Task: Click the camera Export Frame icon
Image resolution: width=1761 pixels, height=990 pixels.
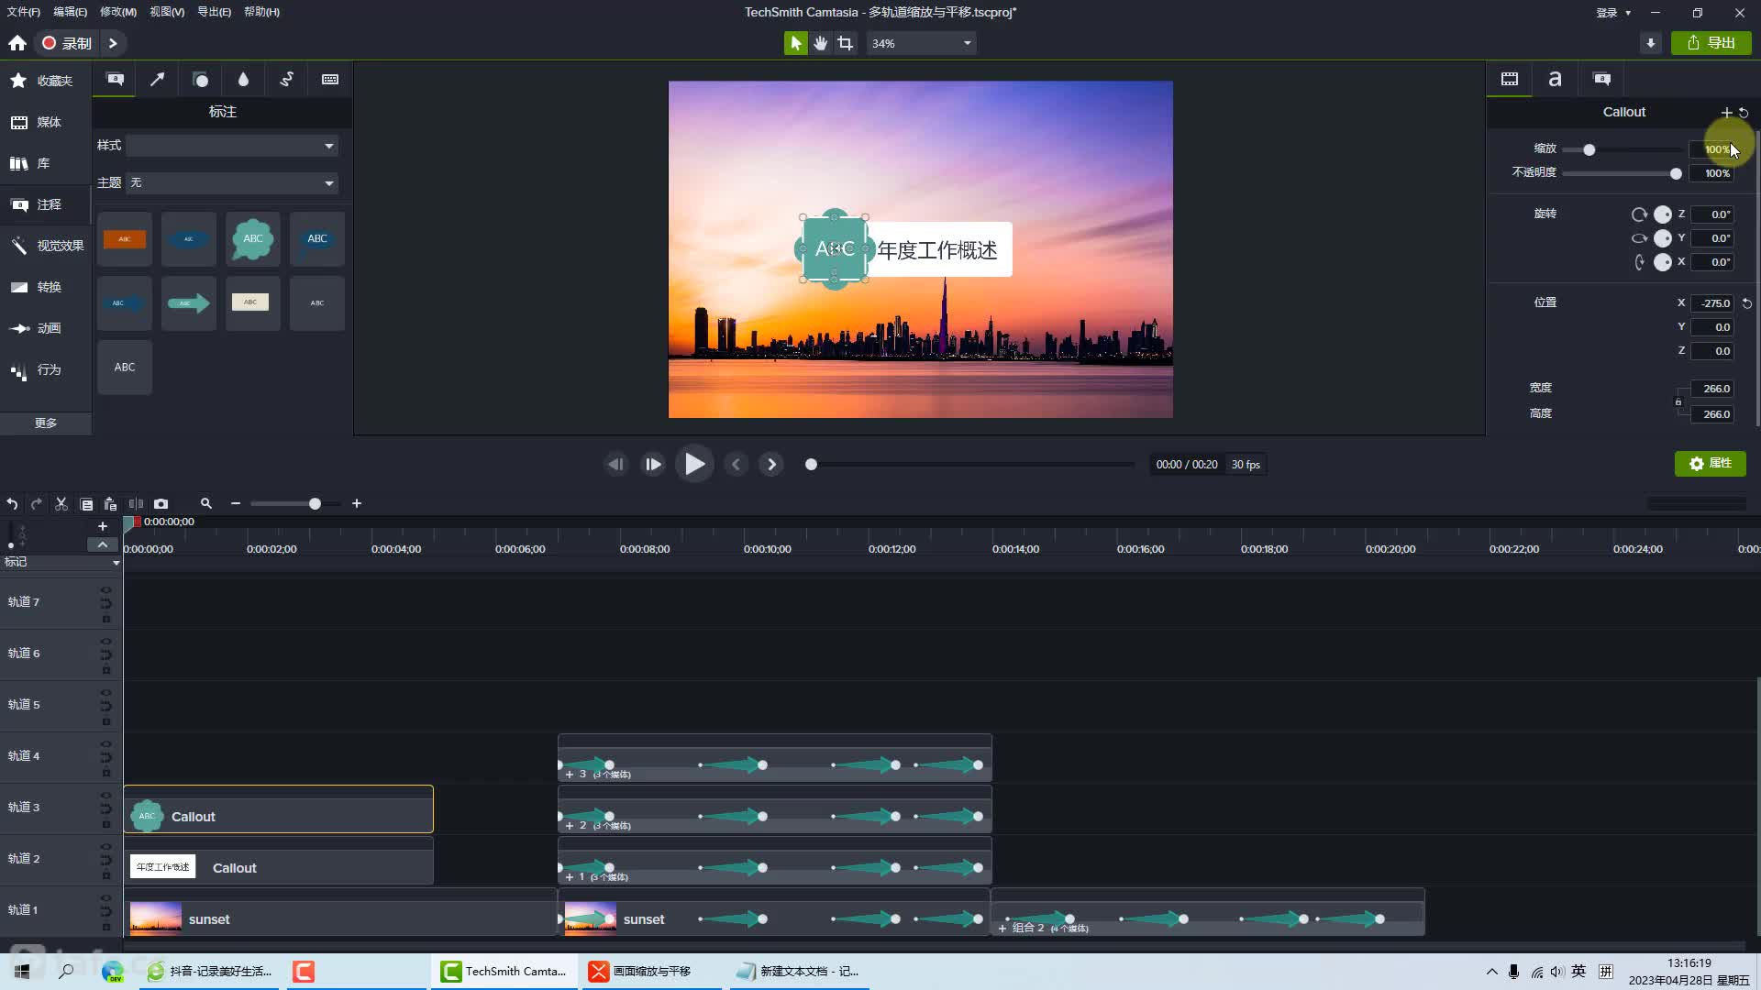Action: 161,504
